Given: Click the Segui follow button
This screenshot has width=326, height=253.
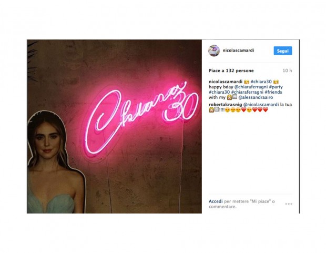Looking at the screenshot, I should point(283,51).
